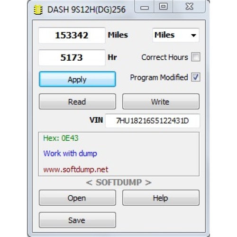Click the Open button
The image size is (237, 237).
pyautogui.click(x=77, y=198)
